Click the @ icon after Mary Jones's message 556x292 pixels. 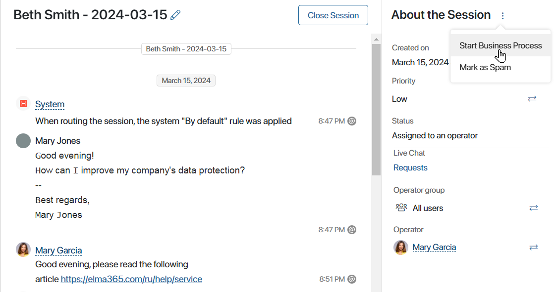[x=352, y=230]
